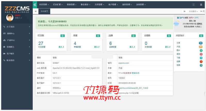The width and height of the screenshot is (206, 111).
Task: Open the 系统管理 dropdown menu
Action: pyautogui.click(x=141, y=5)
